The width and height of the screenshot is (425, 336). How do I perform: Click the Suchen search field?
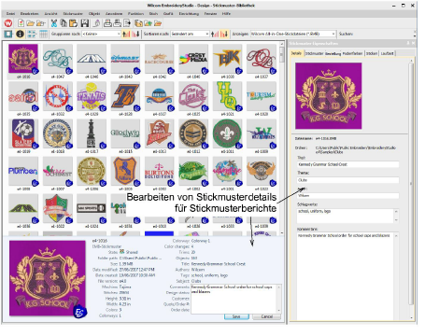coord(383,34)
